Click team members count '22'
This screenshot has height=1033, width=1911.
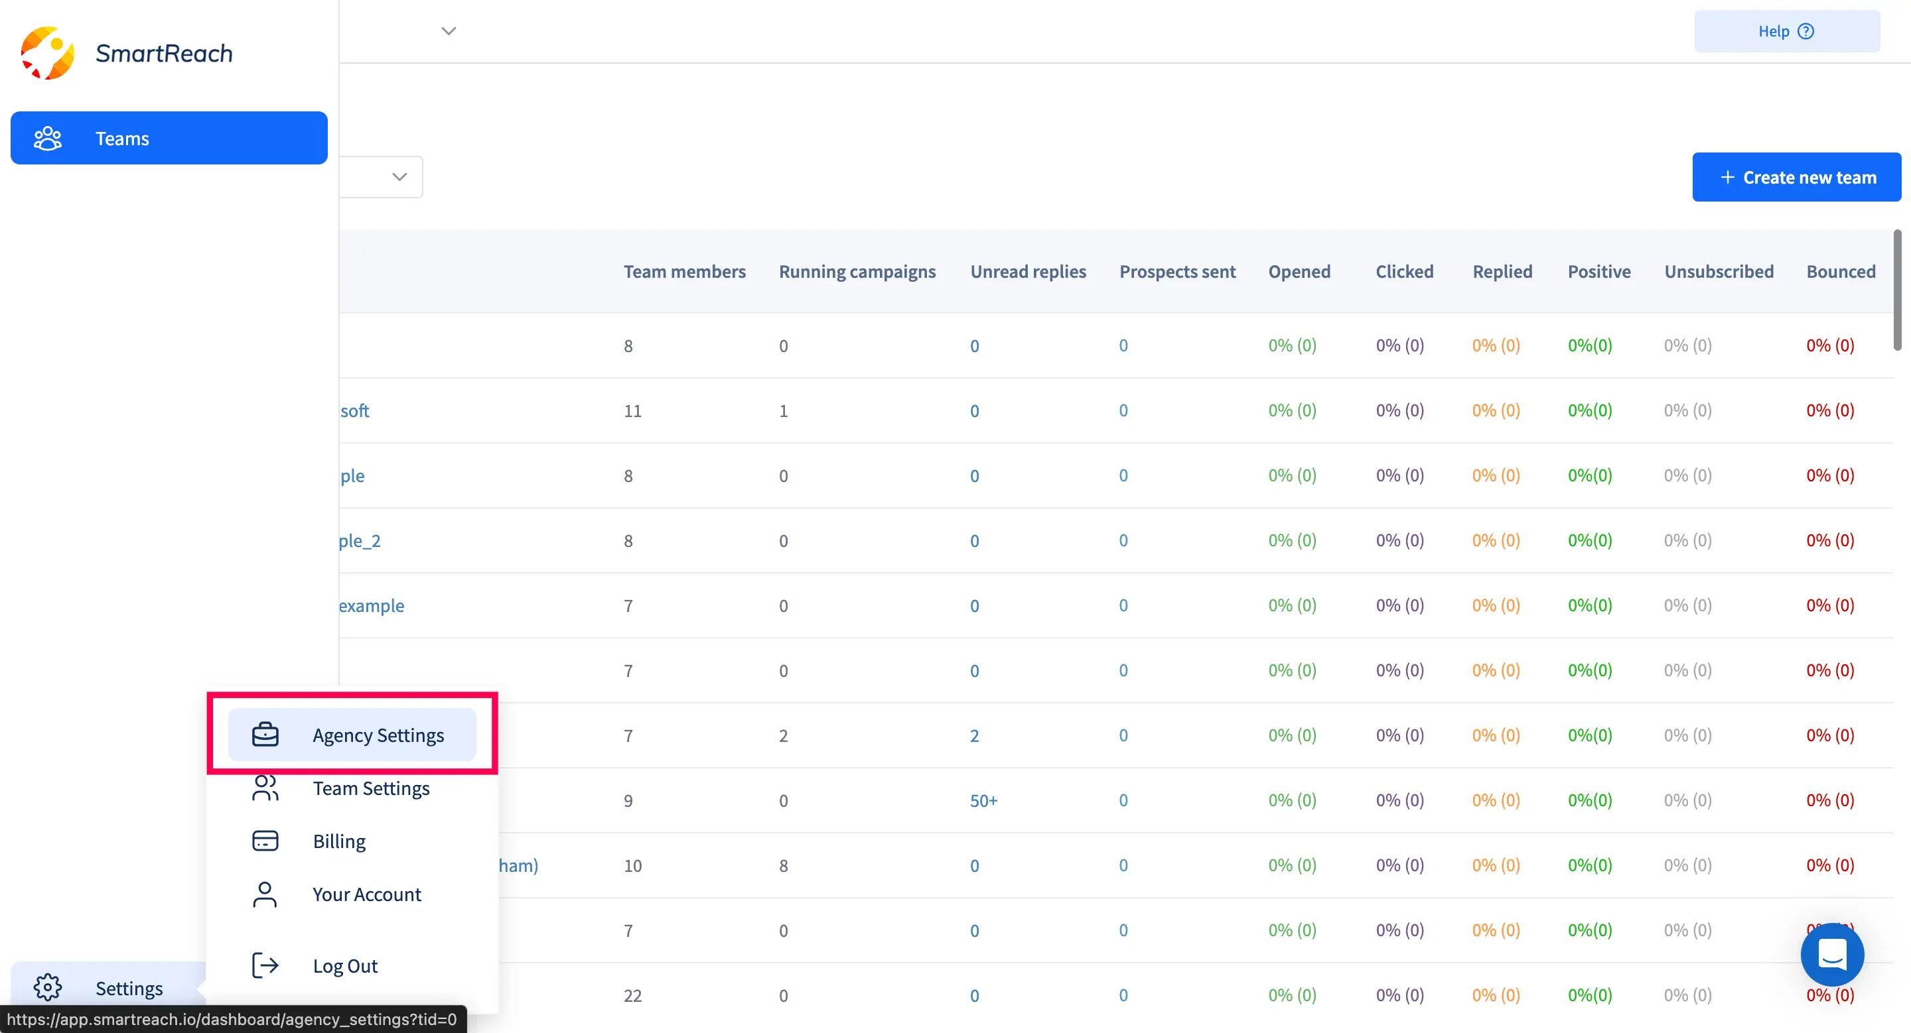(x=633, y=995)
